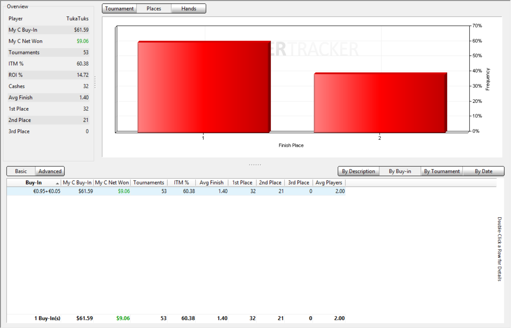Viewport: 511px width, 328px height.
Task: Click the ITM % overview row
Action: (x=49, y=64)
